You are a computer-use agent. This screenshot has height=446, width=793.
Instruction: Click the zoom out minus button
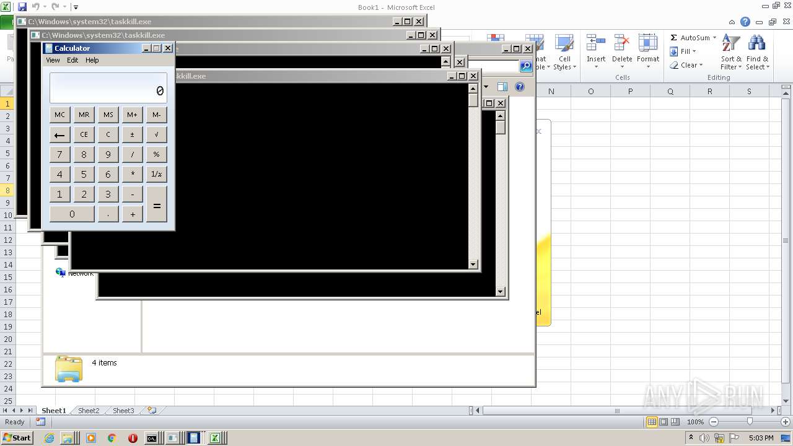tap(713, 422)
